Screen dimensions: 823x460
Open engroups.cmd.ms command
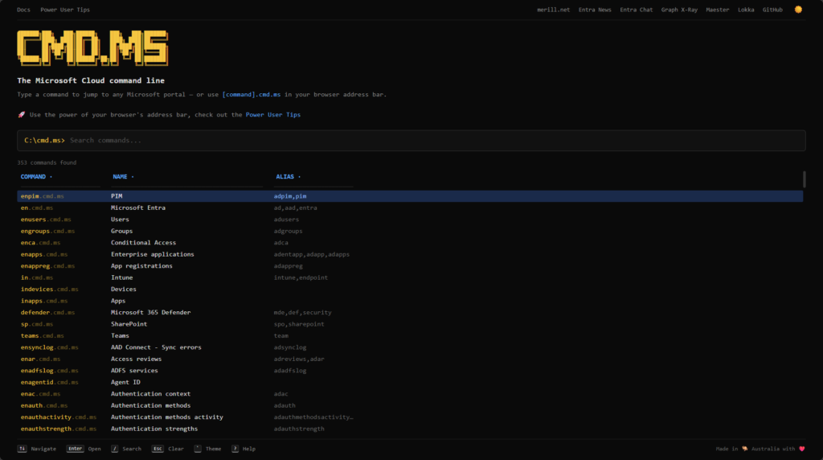click(x=47, y=231)
